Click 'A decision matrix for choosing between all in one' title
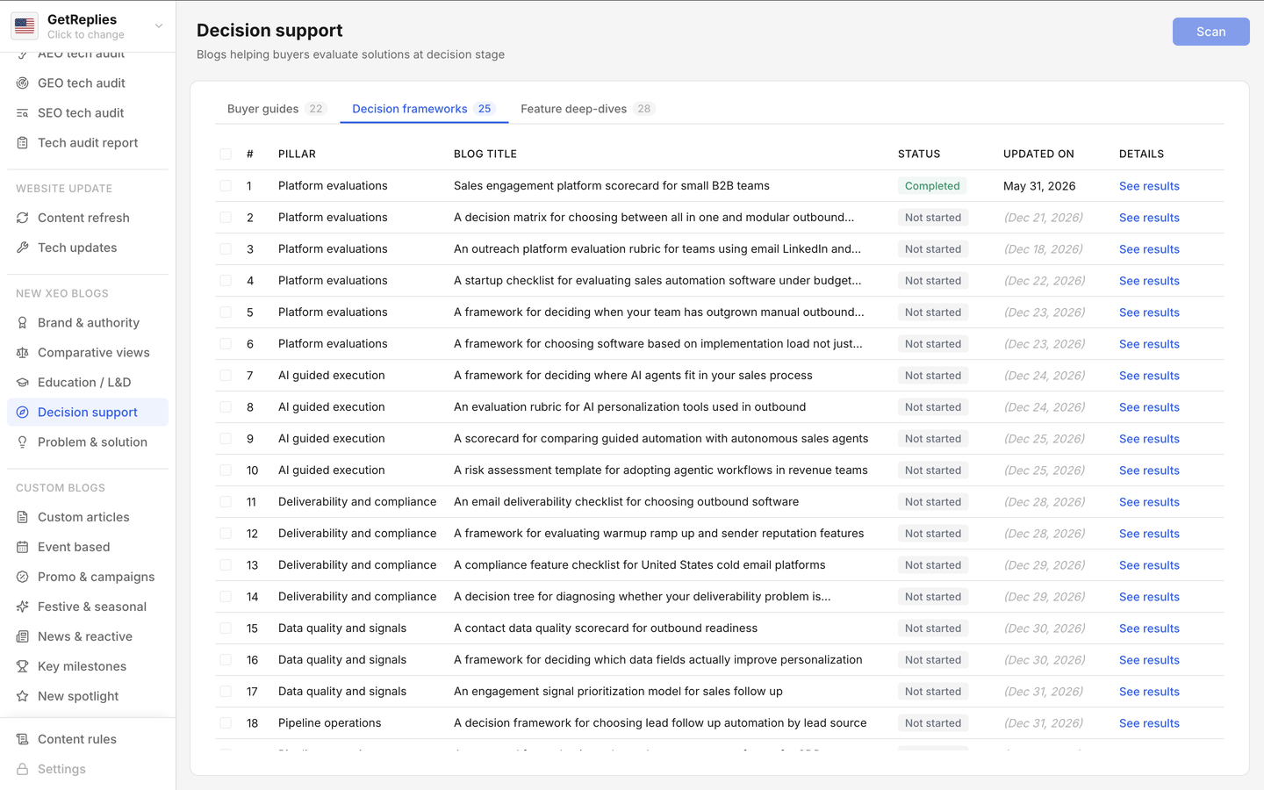This screenshot has height=790, width=1264. 654,218
